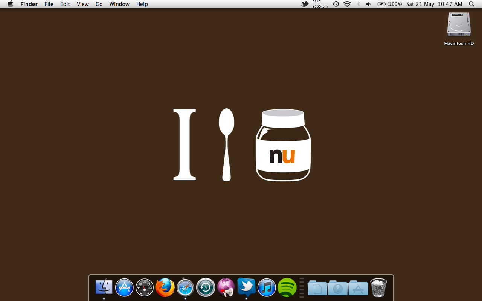Launch Spotify from the Dock
Viewport: 482px width, 301px height.
pos(287,287)
